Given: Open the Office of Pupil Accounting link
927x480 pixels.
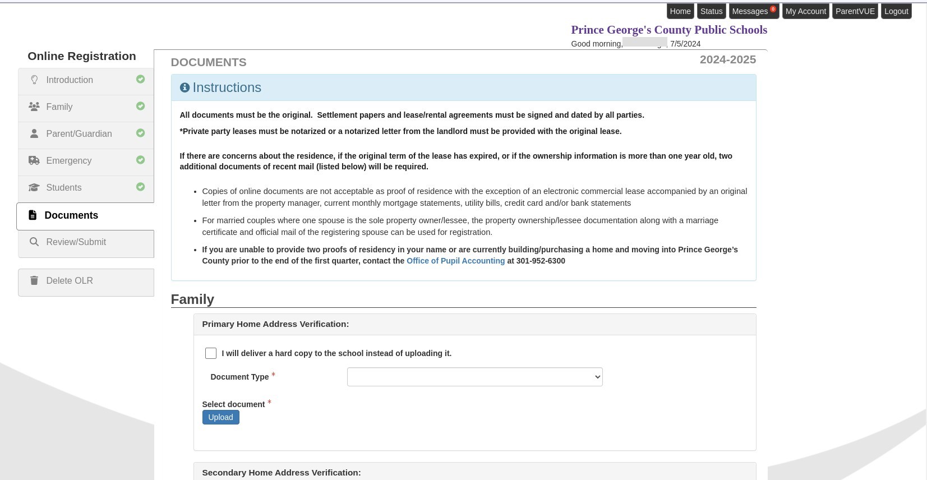Looking at the screenshot, I should coord(455,261).
